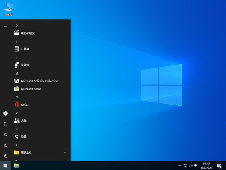Viewport: 226px width, 170px height.
Task: Open Pictures from the Start sidebar
Action: point(5,135)
